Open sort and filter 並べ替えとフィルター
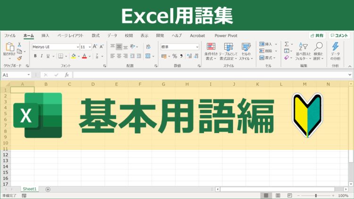Image resolution: width=354 pixels, height=199 pixels. pos(303,51)
